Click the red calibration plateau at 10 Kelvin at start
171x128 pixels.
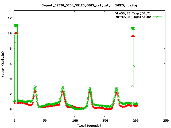pyautogui.click(x=16, y=33)
